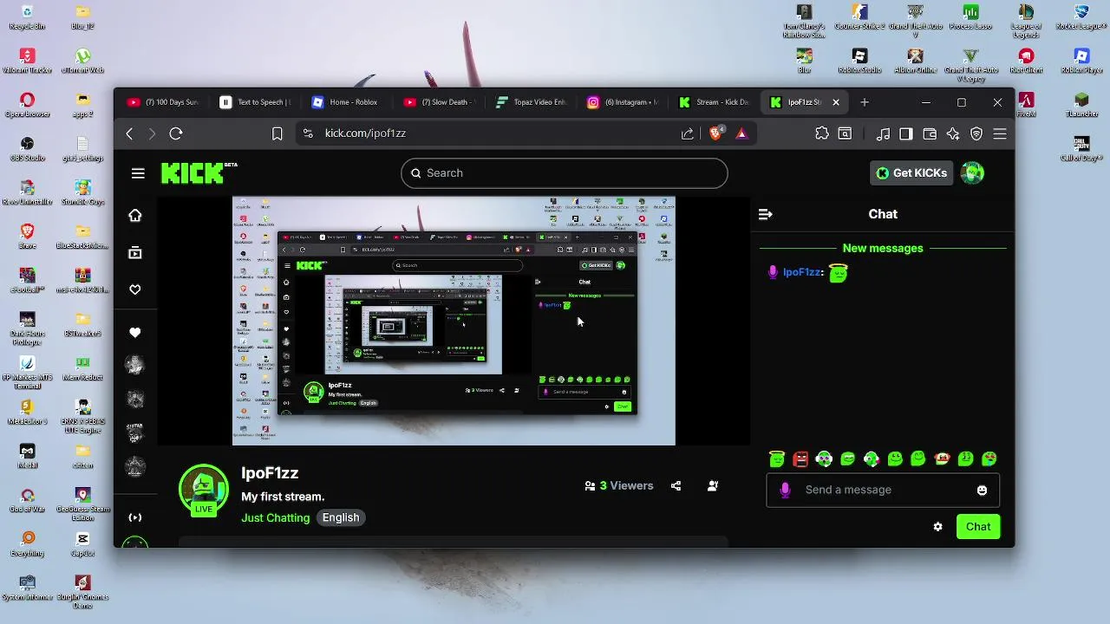Click share page icon in address bar
Image resolution: width=1110 pixels, height=624 pixels.
688,133
